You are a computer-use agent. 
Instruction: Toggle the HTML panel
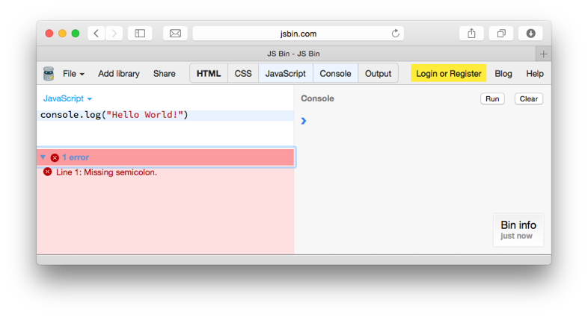[209, 74]
